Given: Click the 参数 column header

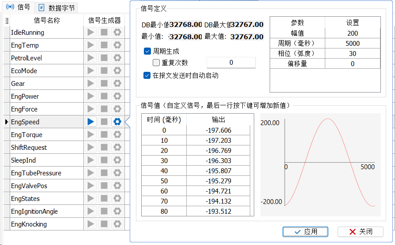Looking at the screenshot, I should [x=297, y=22].
